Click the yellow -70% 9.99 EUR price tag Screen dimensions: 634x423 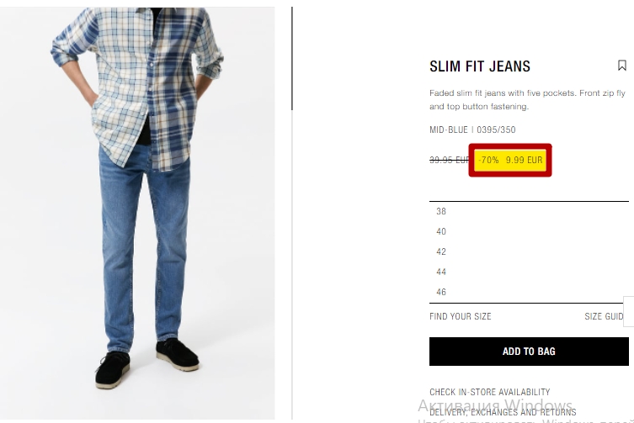coord(510,160)
